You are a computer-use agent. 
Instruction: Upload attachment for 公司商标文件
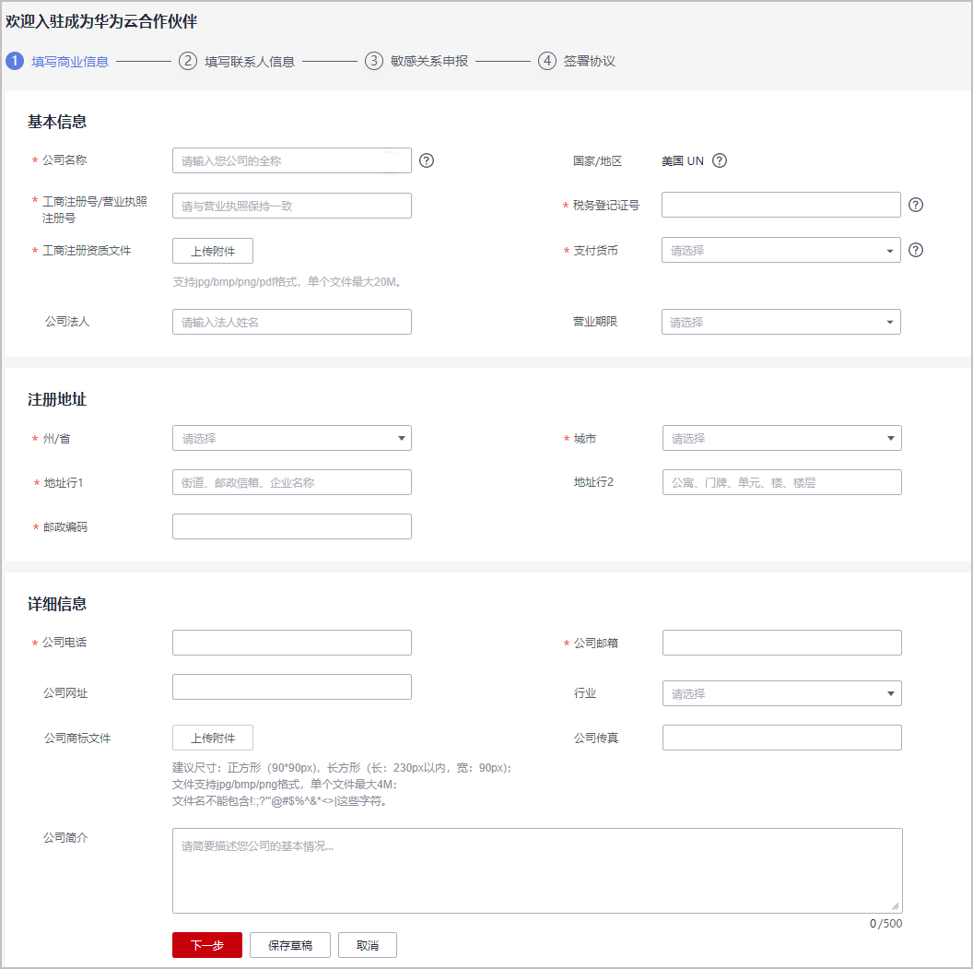click(x=213, y=738)
